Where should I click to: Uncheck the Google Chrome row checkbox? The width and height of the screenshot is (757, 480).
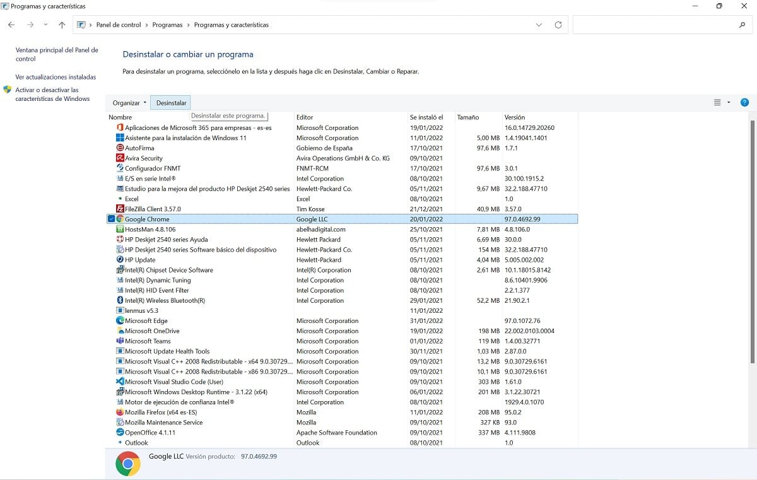(x=111, y=219)
